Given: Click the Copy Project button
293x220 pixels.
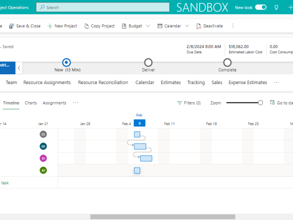Looking at the screenshot, I should click(x=100, y=26).
